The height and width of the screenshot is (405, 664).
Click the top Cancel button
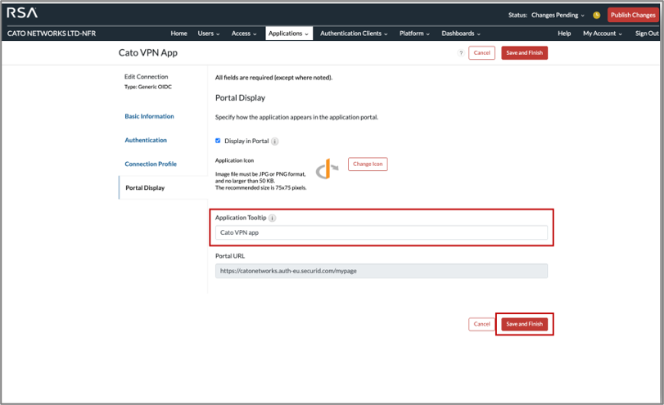click(x=481, y=53)
